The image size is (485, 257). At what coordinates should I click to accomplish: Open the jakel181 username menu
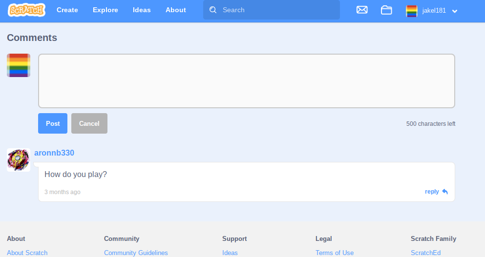pos(434,10)
